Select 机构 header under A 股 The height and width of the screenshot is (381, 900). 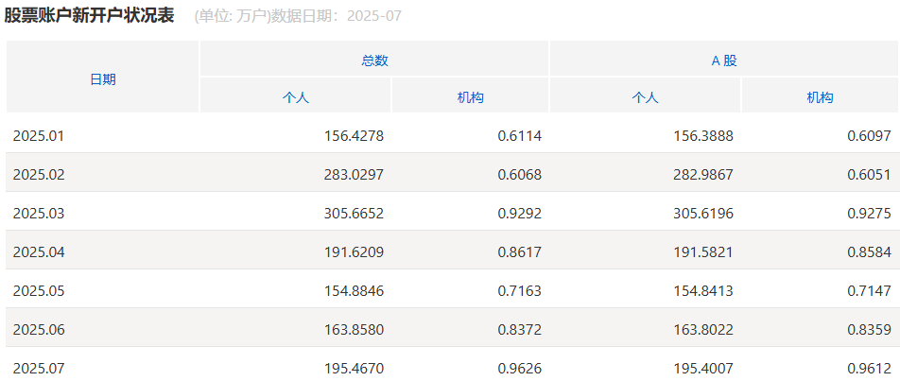pos(820,97)
